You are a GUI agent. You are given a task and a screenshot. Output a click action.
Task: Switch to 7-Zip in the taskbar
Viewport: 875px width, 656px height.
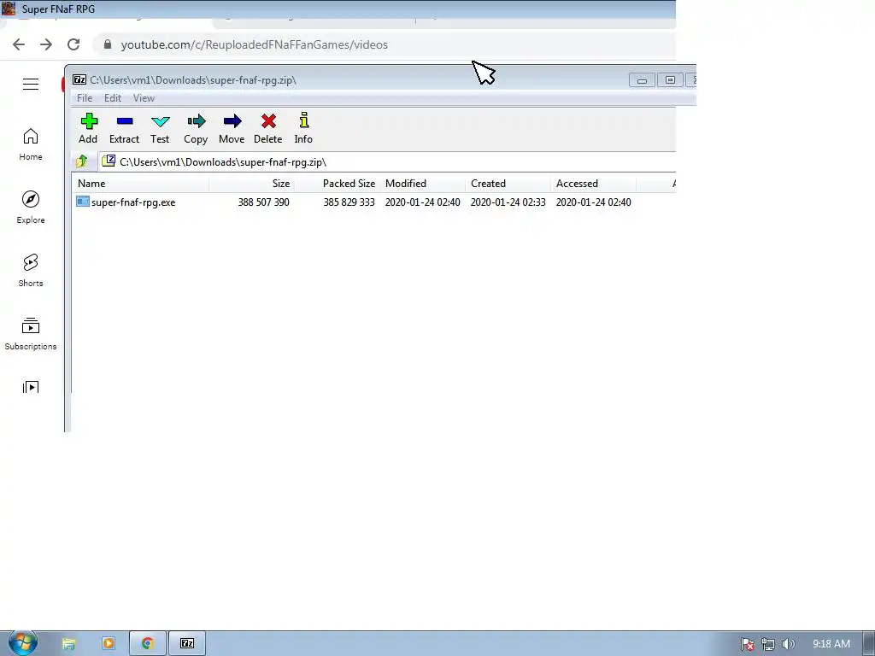tap(187, 644)
